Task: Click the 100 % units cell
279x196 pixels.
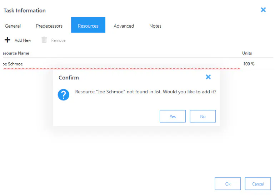Action: [x=249, y=64]
